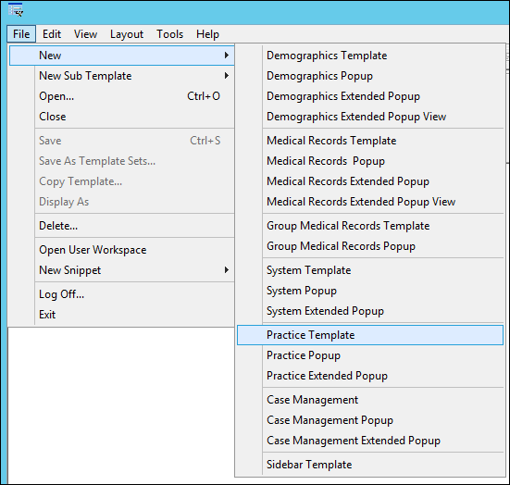This screenshot has width=510, height=485.
Task: Select Log Off... from File menu
Action: click(x=121, y=294)
